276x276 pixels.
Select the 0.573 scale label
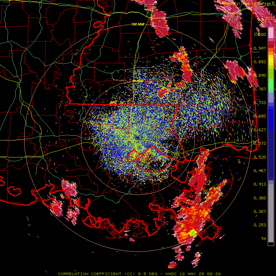click(260, 144)
